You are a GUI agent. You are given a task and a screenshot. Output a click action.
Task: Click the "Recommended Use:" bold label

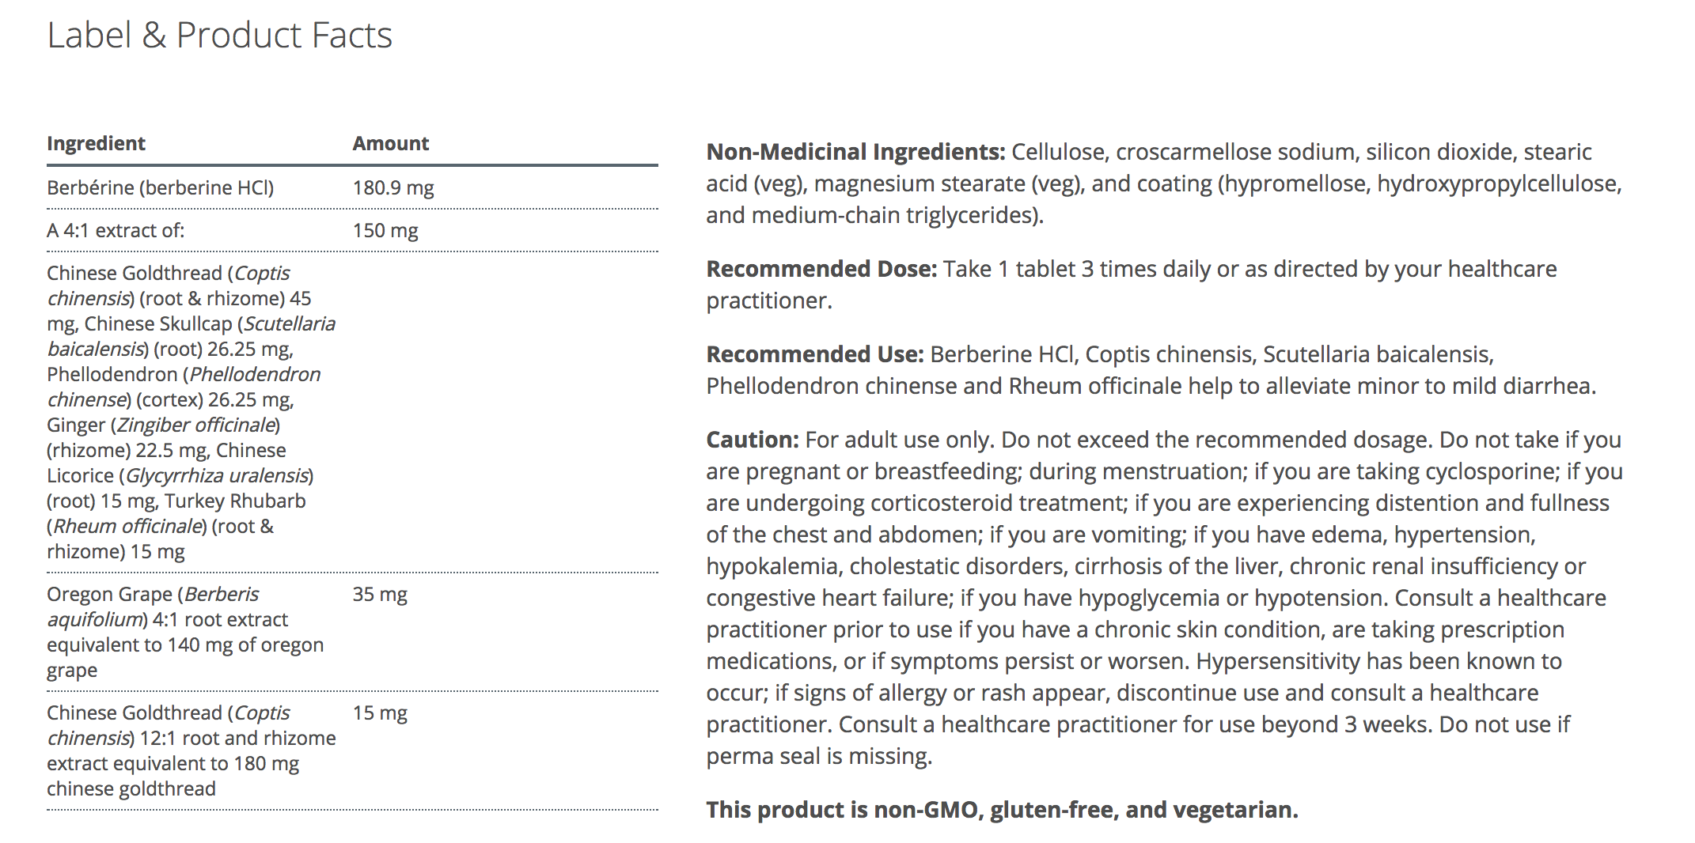tap(814, 355)
